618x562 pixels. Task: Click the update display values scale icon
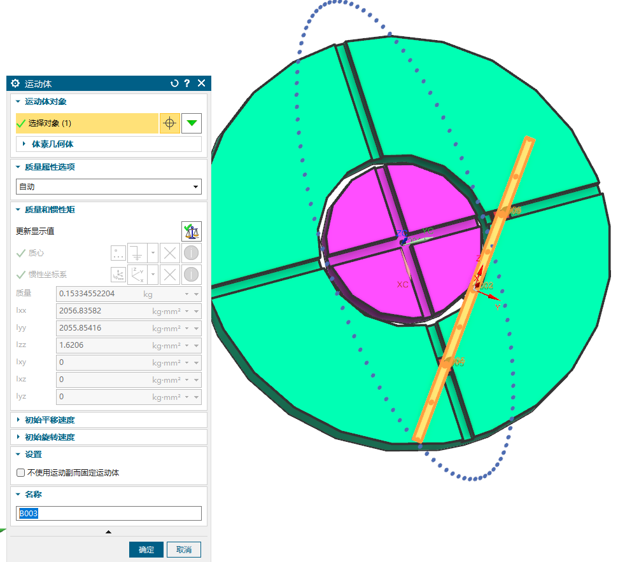click(191, 231)
